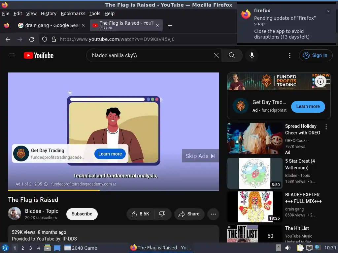The width and height of the screenshot is (338, 253).
Task: Switch to virtual desktop 4
Action: pyautogui.click(x=39, y=248)
